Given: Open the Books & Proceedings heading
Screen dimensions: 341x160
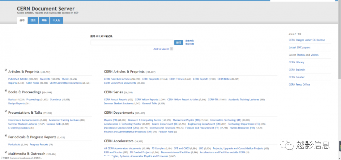Looking at the screenshot, I should click(25, 92).
